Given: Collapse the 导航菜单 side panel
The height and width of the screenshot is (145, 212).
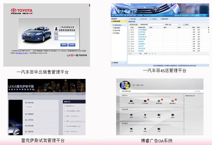Looking at the screenshot, I should tap(126, 19).
